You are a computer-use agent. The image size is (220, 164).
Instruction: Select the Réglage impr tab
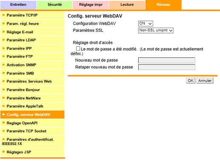[91, 5]
